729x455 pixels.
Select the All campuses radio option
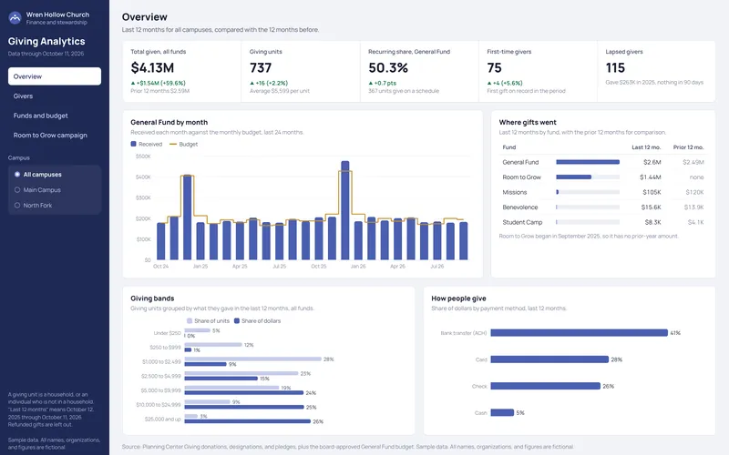(17, 175)
